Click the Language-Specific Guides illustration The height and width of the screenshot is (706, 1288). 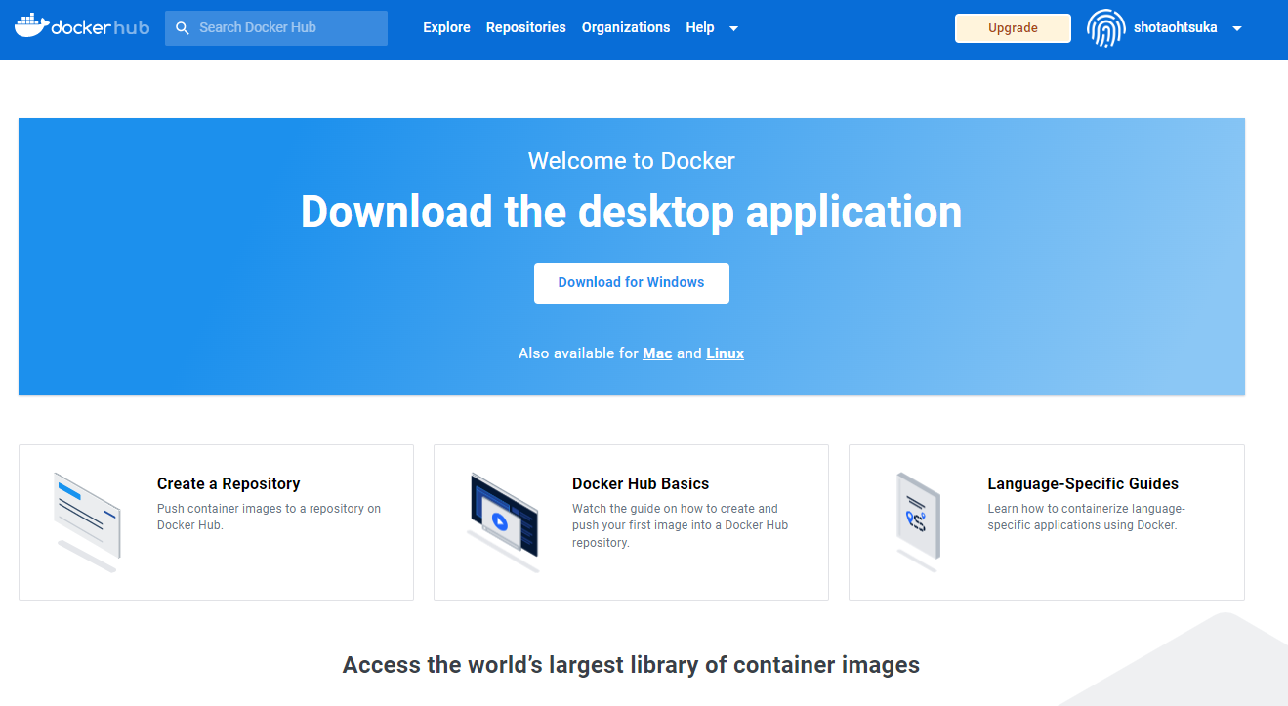(x=918, y=521)
